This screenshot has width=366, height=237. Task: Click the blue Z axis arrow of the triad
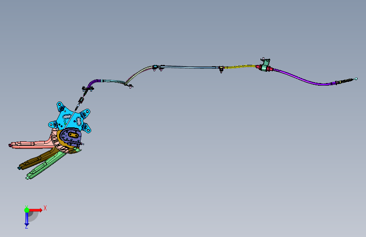tap(27, 219)
